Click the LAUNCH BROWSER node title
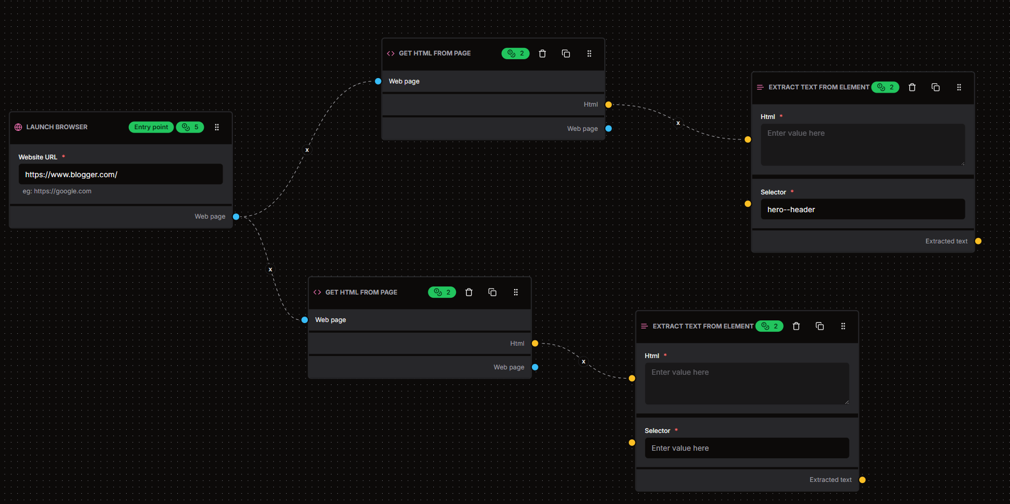Viewport: 1010px width, 504px height. coord(57,127)
